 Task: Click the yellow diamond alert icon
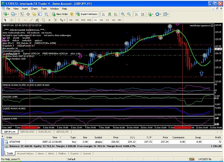pyautogui.click(x=72, y=14)
